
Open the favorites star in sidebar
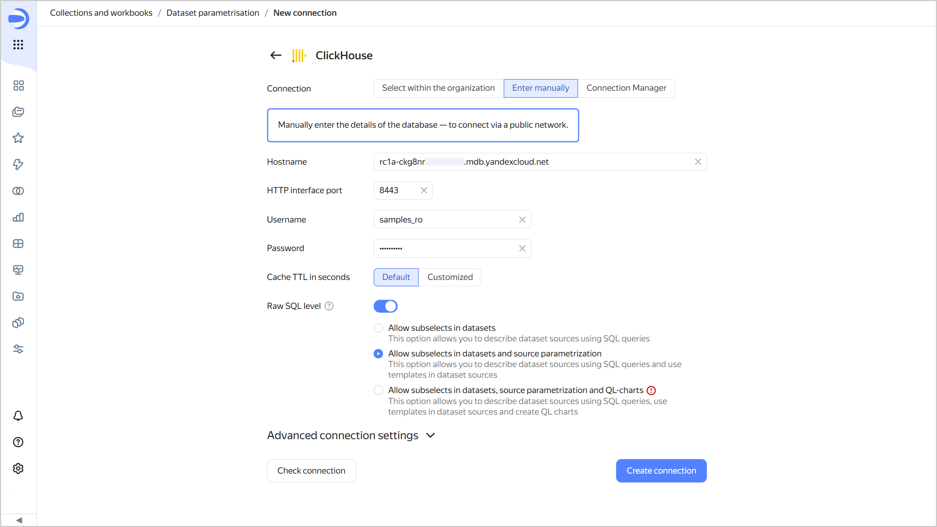[x=18, y=138]
